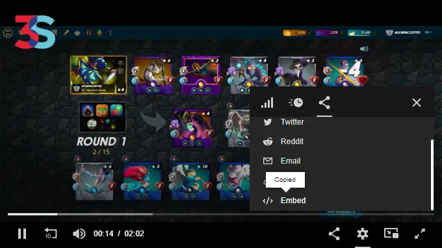The height and width of the screenshot is (248, 442).
Task: Close the share panel with X
Action: (417, 103)
